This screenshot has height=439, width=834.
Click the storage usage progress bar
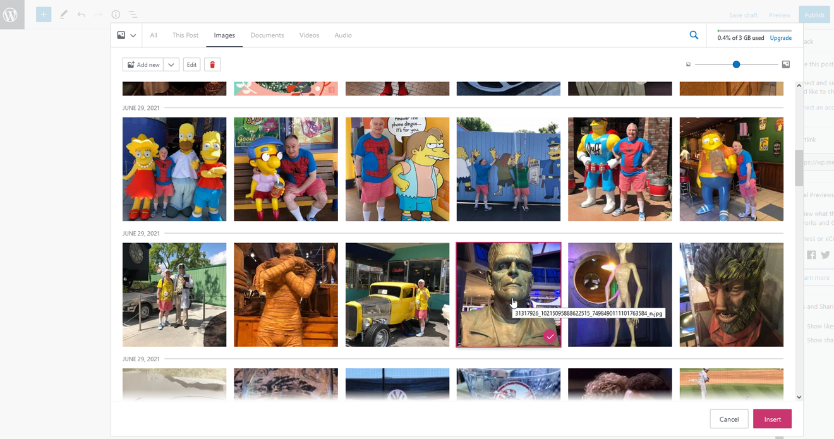(x=754, y=30)
